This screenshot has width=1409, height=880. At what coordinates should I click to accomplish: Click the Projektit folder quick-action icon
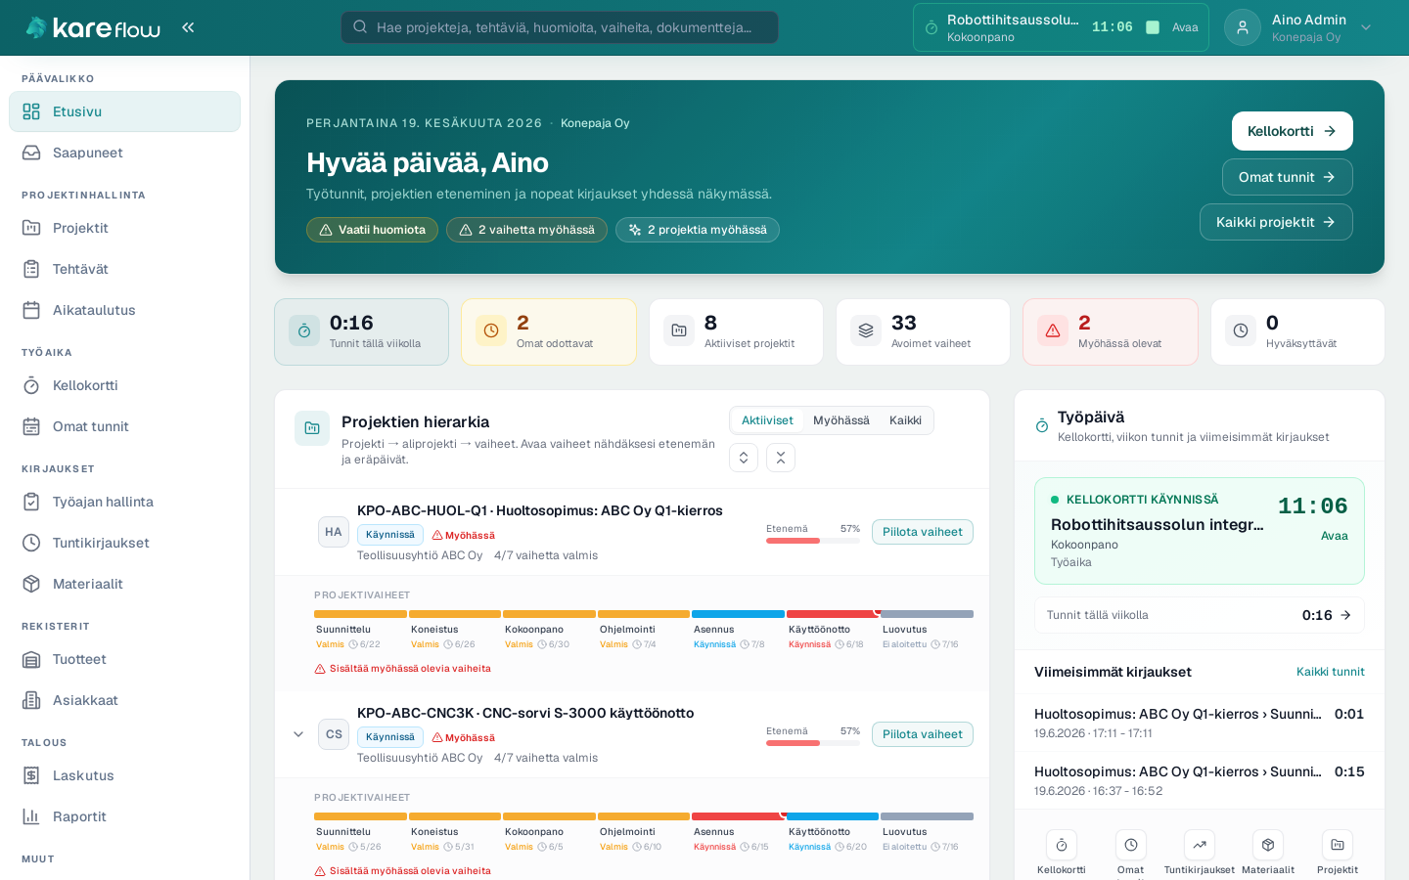1338,845
